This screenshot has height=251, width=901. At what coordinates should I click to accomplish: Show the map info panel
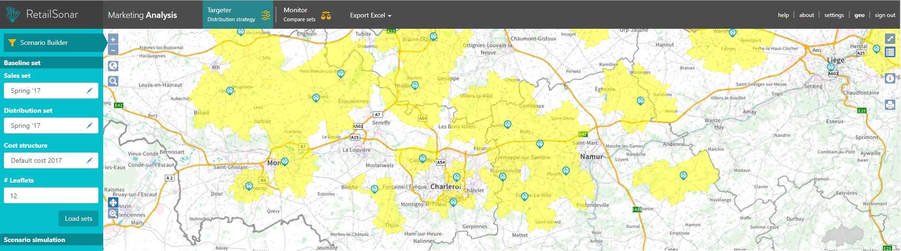click(890, 78)
